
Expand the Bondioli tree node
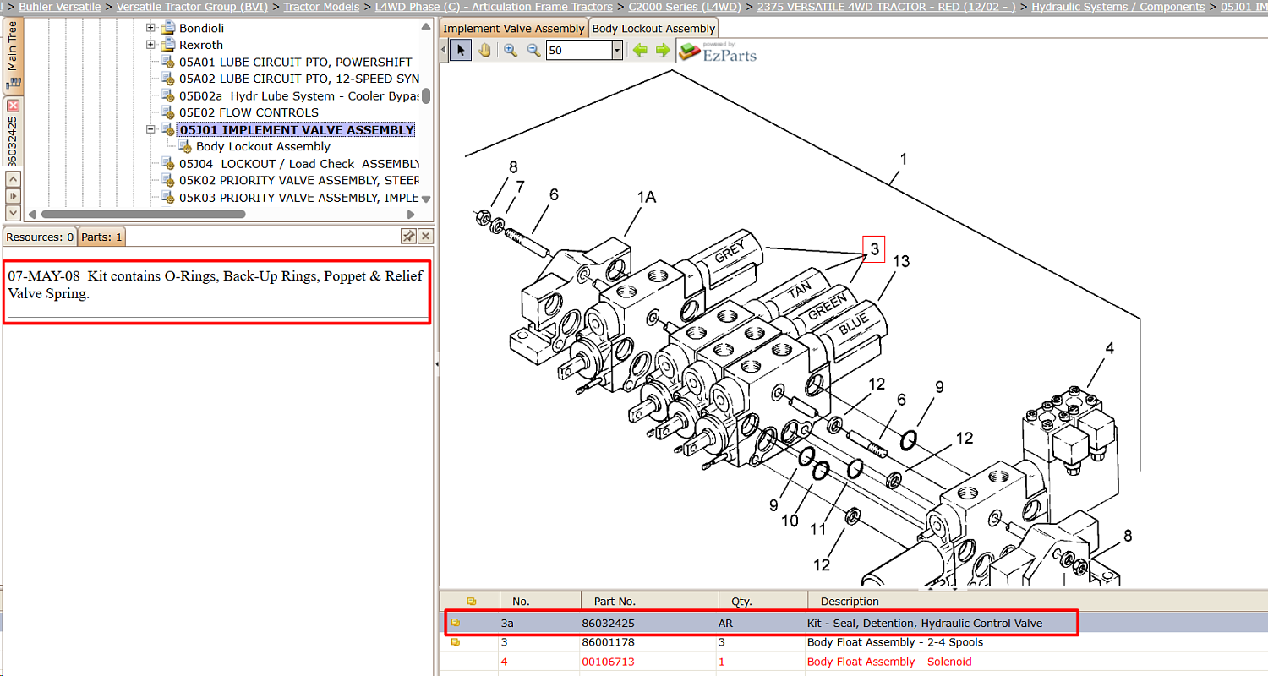pos(150,28)
